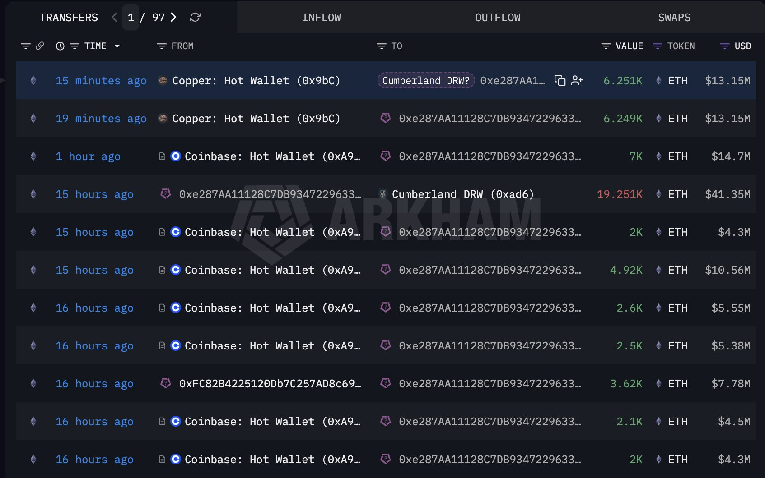Open Cumberland DRW (0xad6) recipient link
This screenshot has width=765, height=478.
(462, 194)
